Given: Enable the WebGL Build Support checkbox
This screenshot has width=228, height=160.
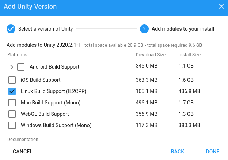Looking at the screenshot, I should point(12,114).
